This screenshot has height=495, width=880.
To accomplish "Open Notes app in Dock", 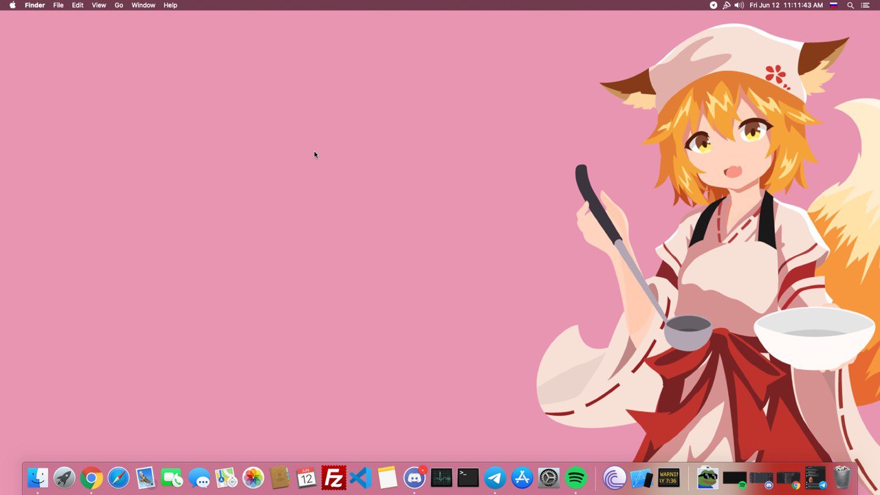I will (x=387, y=477).
